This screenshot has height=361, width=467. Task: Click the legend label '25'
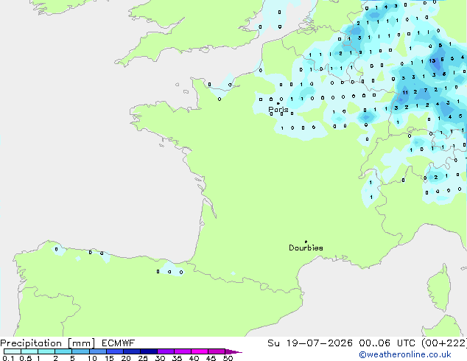coord(143,358)
